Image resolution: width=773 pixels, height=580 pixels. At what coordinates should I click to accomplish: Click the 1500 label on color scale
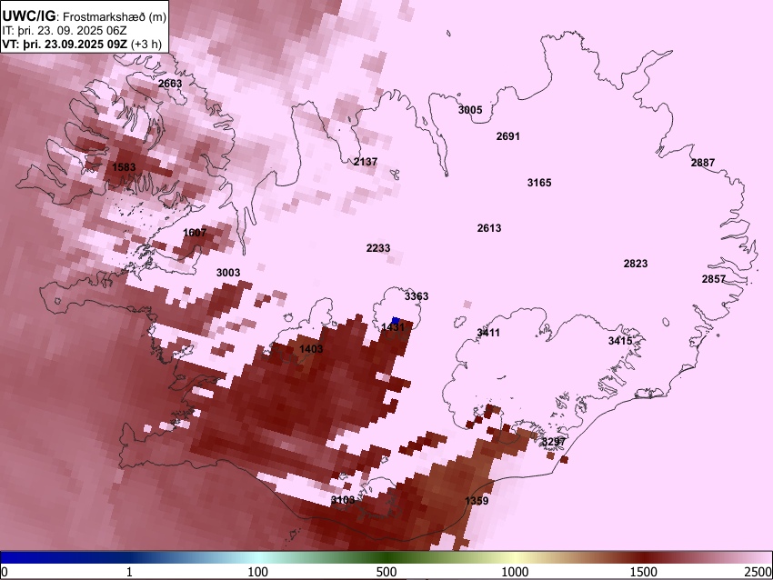pos(644,572)
